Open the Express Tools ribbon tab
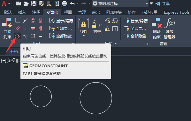 [177, 12]
